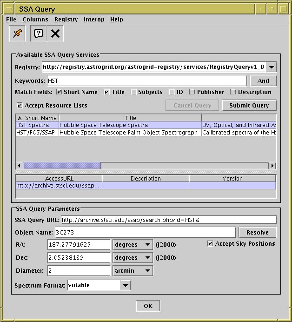Viewport: 292px width, 322px height.
Task: Open the window menu icon in title bar
Action: point(9,9)
